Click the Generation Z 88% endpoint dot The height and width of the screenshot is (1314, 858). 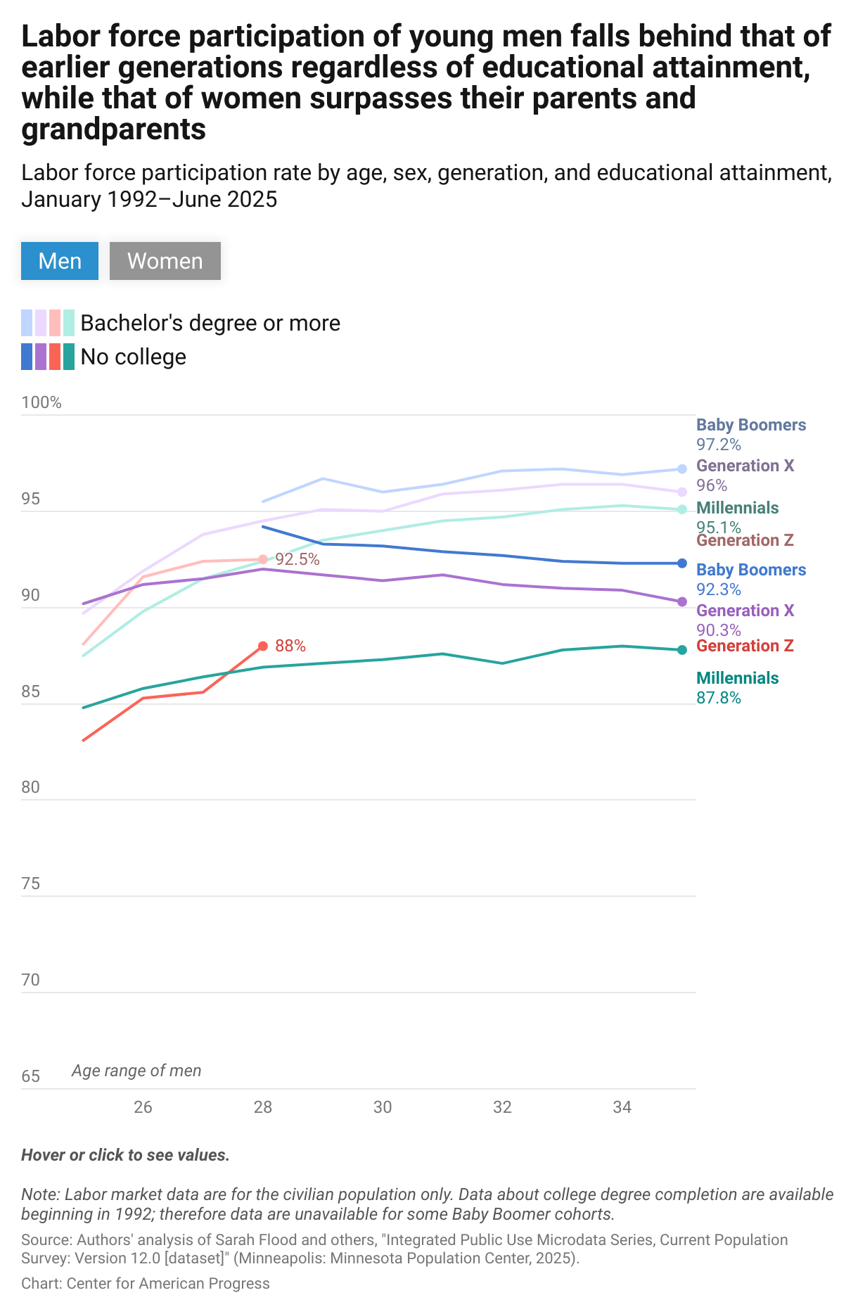coord(263,644)
